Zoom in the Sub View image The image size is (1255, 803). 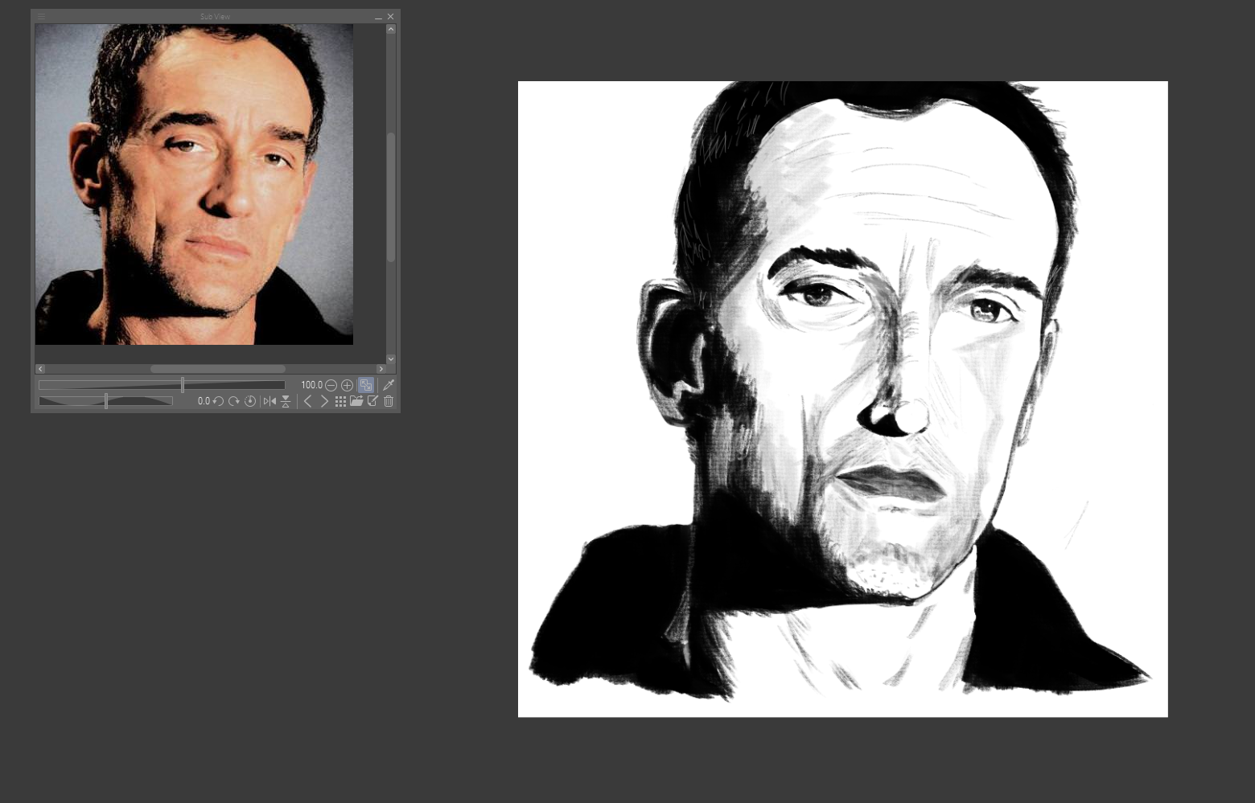coord(348,385)
